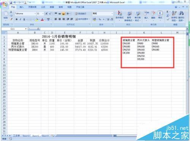
Task: Click the Name Box showing G11
Action: click(x=13, y=29)
